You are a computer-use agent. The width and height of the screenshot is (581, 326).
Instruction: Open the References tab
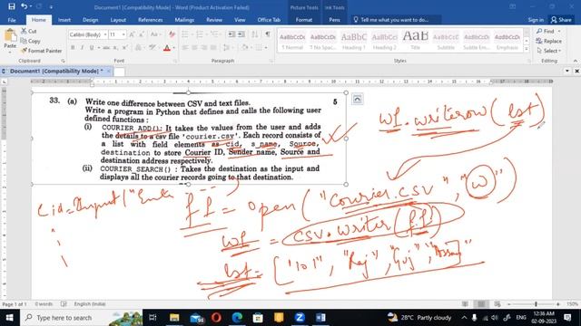(150, 20)
